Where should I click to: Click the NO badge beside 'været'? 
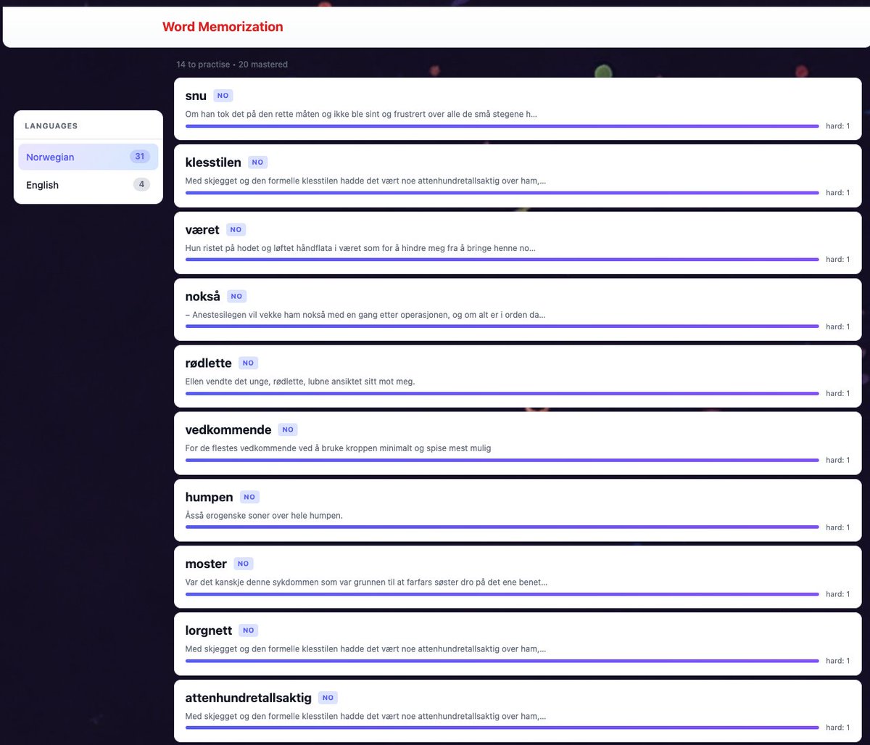pyautogui.click(x=236, y=229)
